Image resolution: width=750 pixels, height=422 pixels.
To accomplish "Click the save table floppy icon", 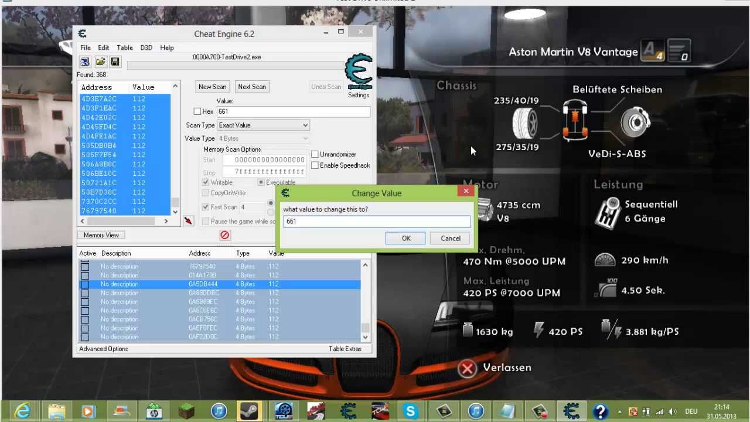I will (115, 62).
